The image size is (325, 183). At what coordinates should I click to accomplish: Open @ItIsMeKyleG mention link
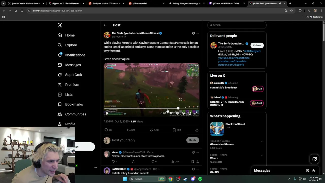(252, 51)
